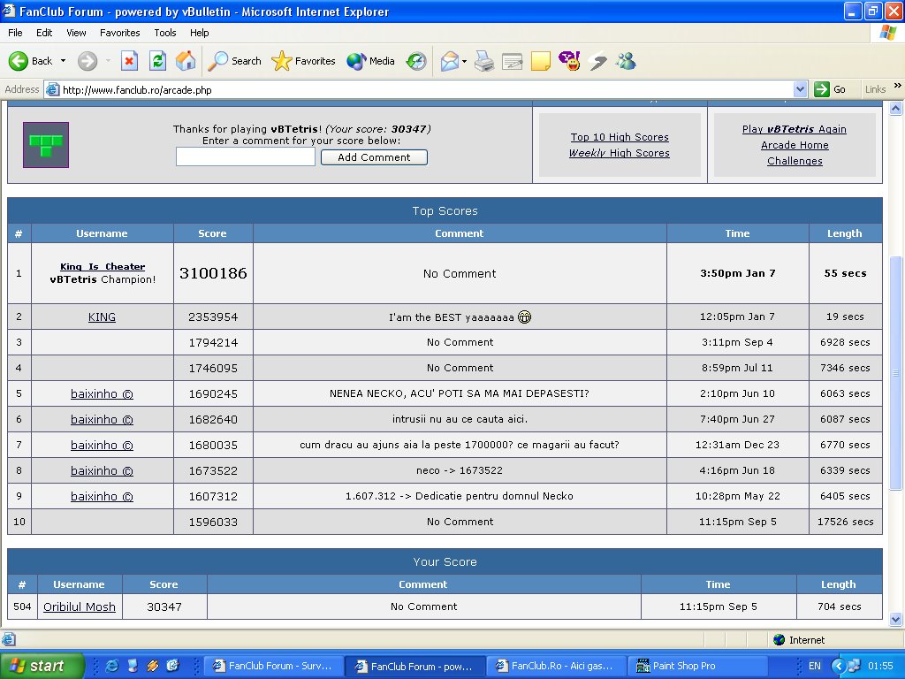The image size is (905, 679).
Task: Open baixinho link in the 1690245 row
Action: pos(102,393)
